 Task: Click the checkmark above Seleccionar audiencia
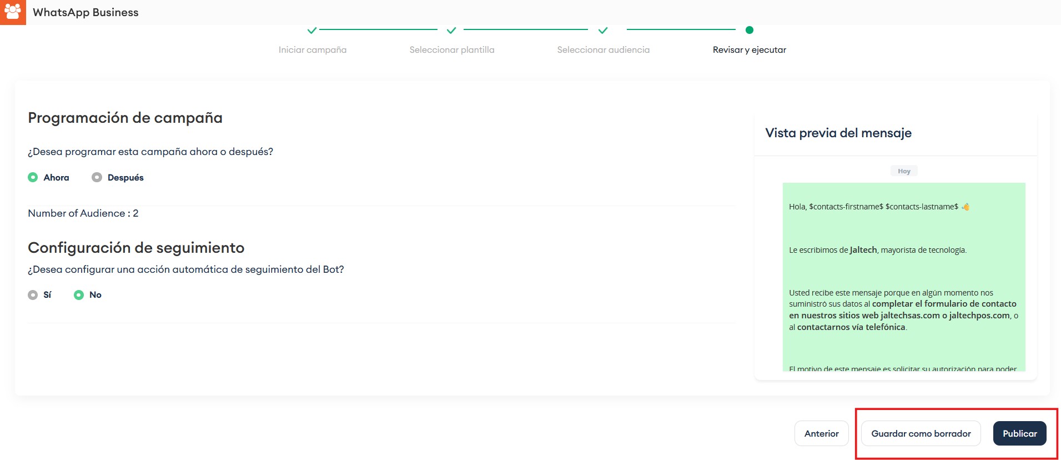[x=603, y=30]
